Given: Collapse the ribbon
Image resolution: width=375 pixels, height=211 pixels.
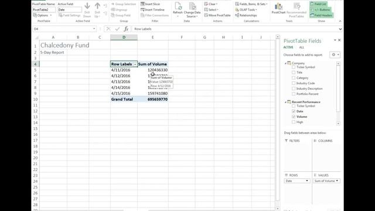Looking at the screenshot, I should [340, 21].
